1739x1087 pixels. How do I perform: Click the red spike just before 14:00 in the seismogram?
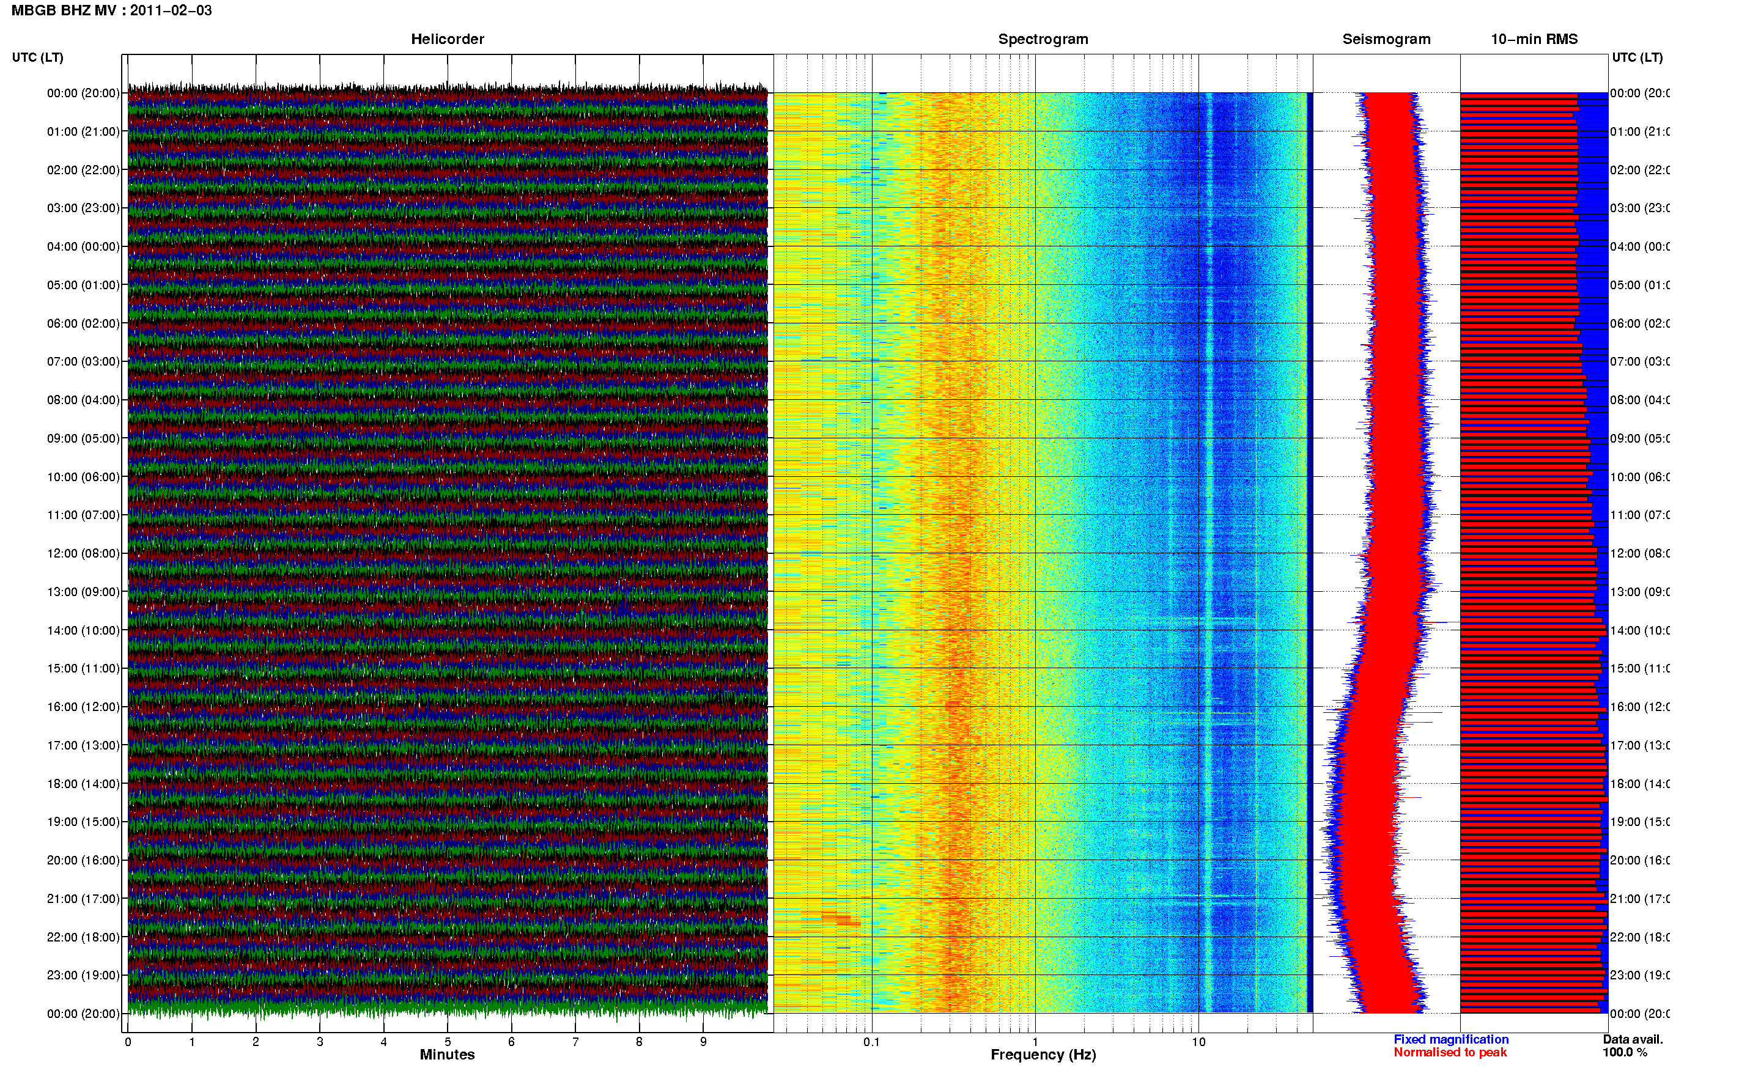(x=1442, y=622)
